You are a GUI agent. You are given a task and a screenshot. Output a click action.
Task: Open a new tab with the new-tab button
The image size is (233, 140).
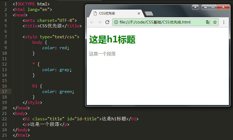pos(149,13)
